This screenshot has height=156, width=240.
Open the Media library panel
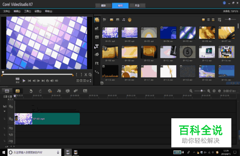[x=97, y=20]
